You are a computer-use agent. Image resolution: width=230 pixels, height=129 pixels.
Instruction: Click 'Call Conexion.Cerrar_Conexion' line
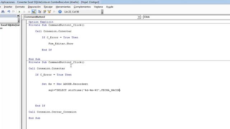52,112
